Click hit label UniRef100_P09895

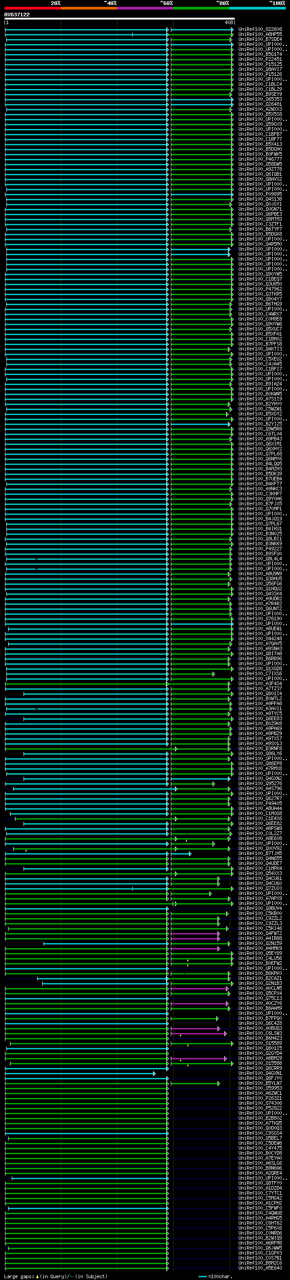260,194
